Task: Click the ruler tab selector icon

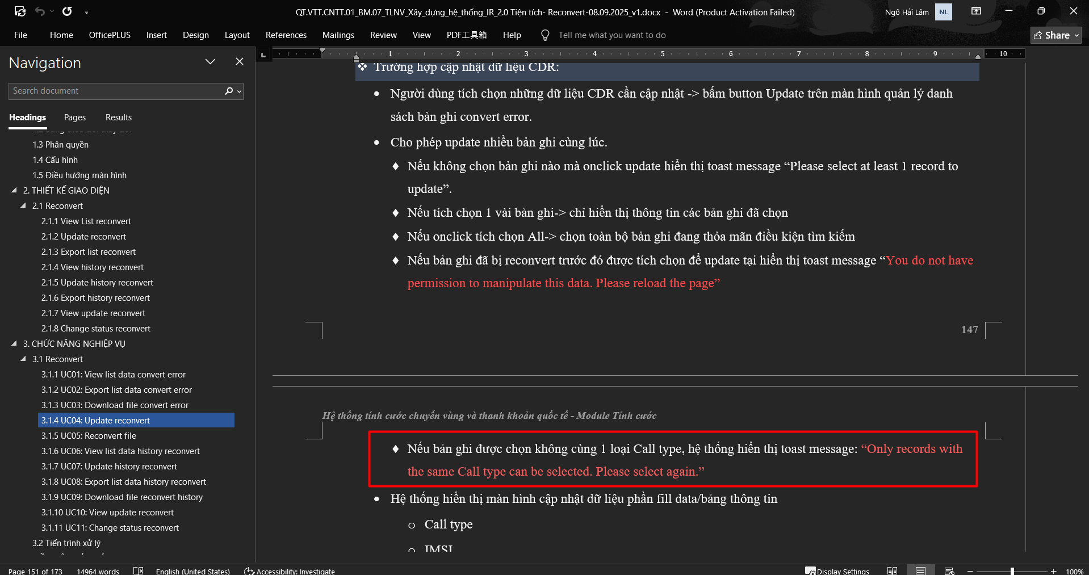Action: point(263,54)
